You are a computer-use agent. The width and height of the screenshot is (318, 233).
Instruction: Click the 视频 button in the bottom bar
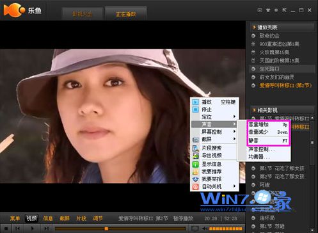[31, 218]
